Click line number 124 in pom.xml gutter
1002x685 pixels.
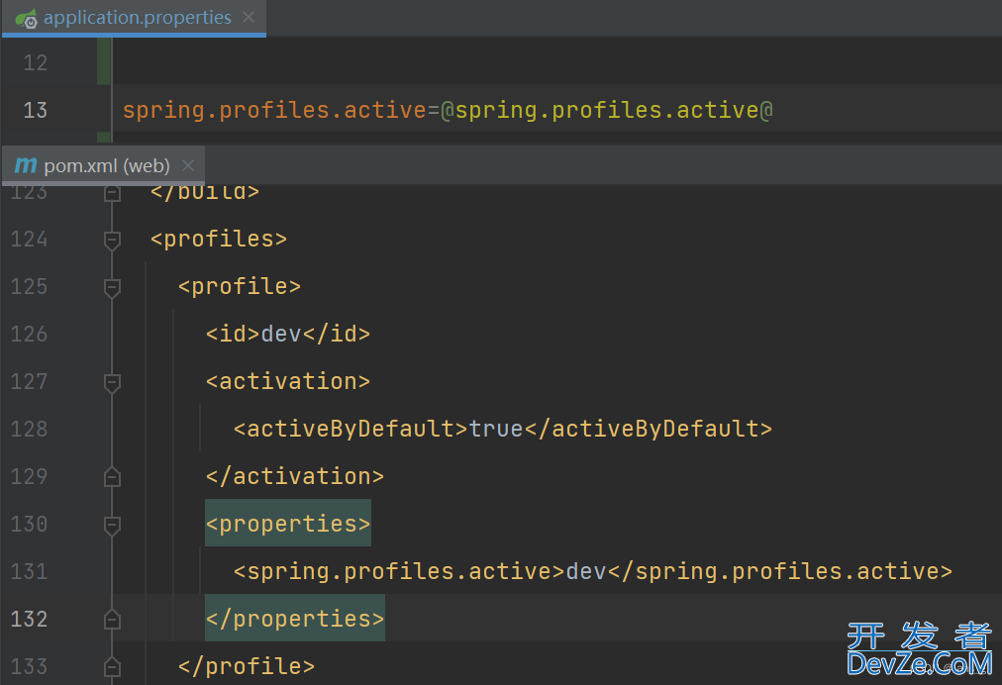[x=29, y=239]
